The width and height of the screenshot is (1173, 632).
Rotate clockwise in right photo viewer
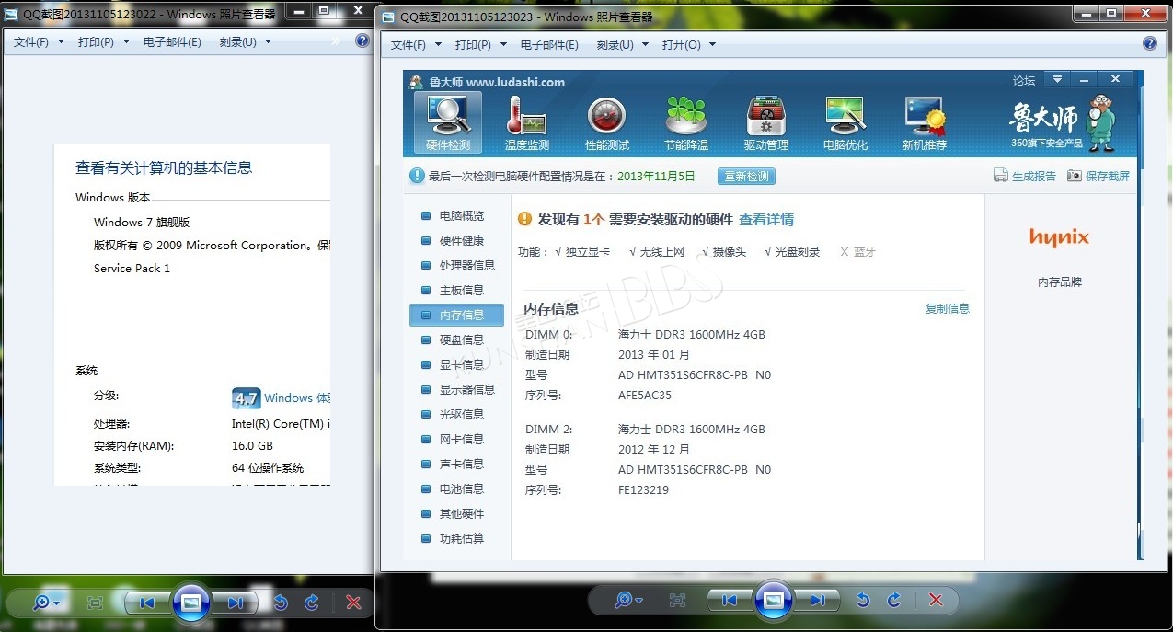coord(894,600)
